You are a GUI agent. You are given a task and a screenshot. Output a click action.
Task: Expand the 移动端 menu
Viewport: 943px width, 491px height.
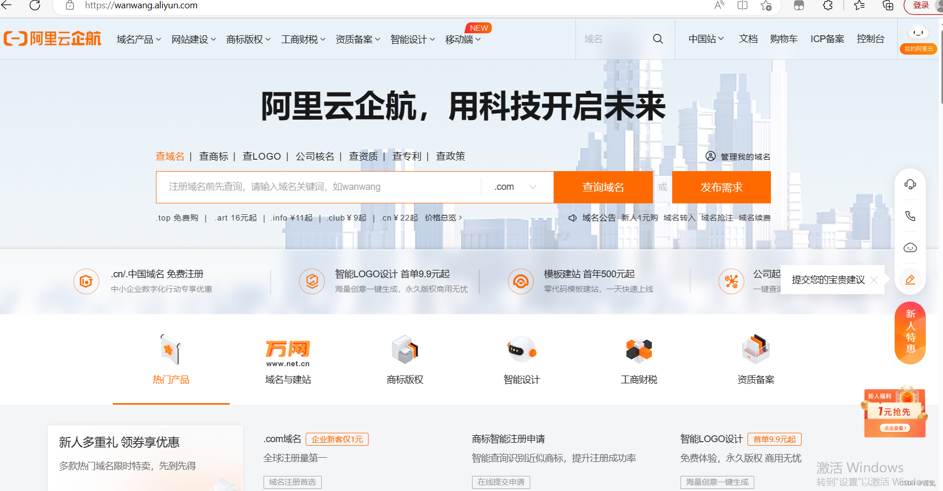coord(463,39)
